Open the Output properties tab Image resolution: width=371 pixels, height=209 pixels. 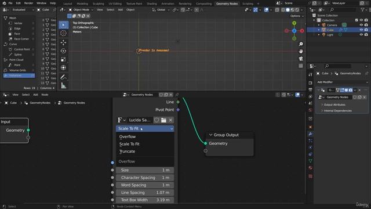[x=311, y=89]
